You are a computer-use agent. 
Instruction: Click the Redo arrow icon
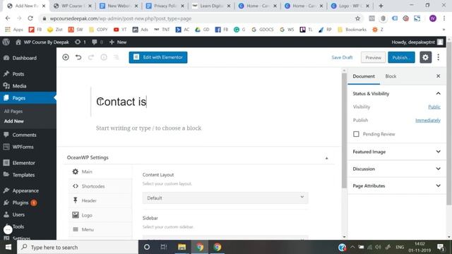point(91,57)
